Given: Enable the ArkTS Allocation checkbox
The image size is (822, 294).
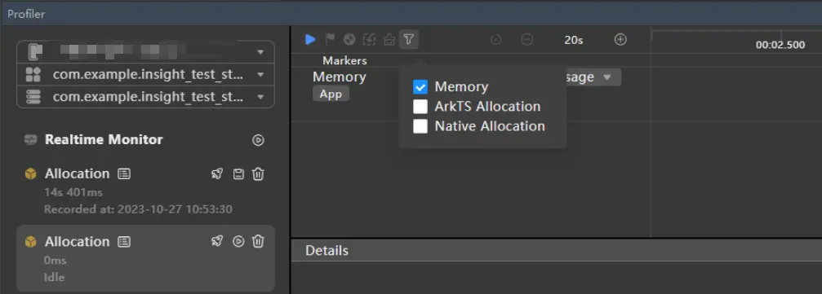Looking at the screenshot, I should coord(420,107).
